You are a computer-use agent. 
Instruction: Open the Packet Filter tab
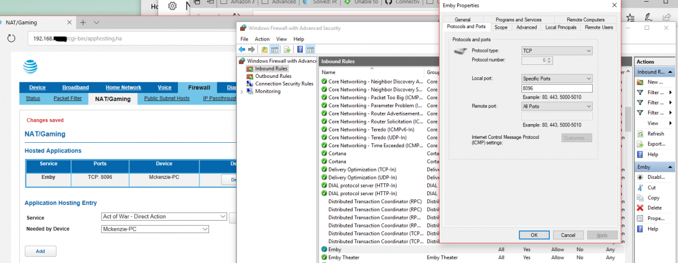coord(67,98)
